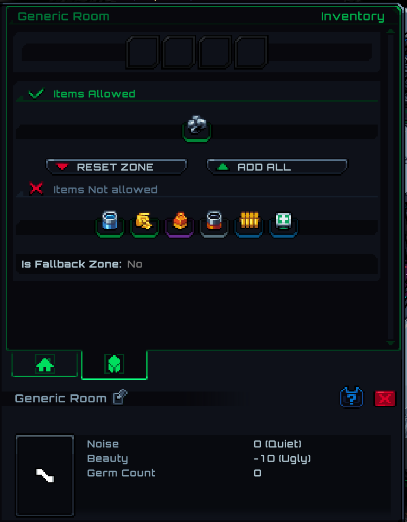The image size is (407, 522).
Task: Allow the yellow ore chunk item
Action: tap(144, 223)
